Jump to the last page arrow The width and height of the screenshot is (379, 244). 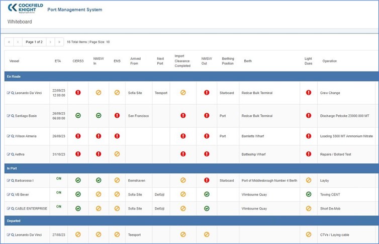59,42
